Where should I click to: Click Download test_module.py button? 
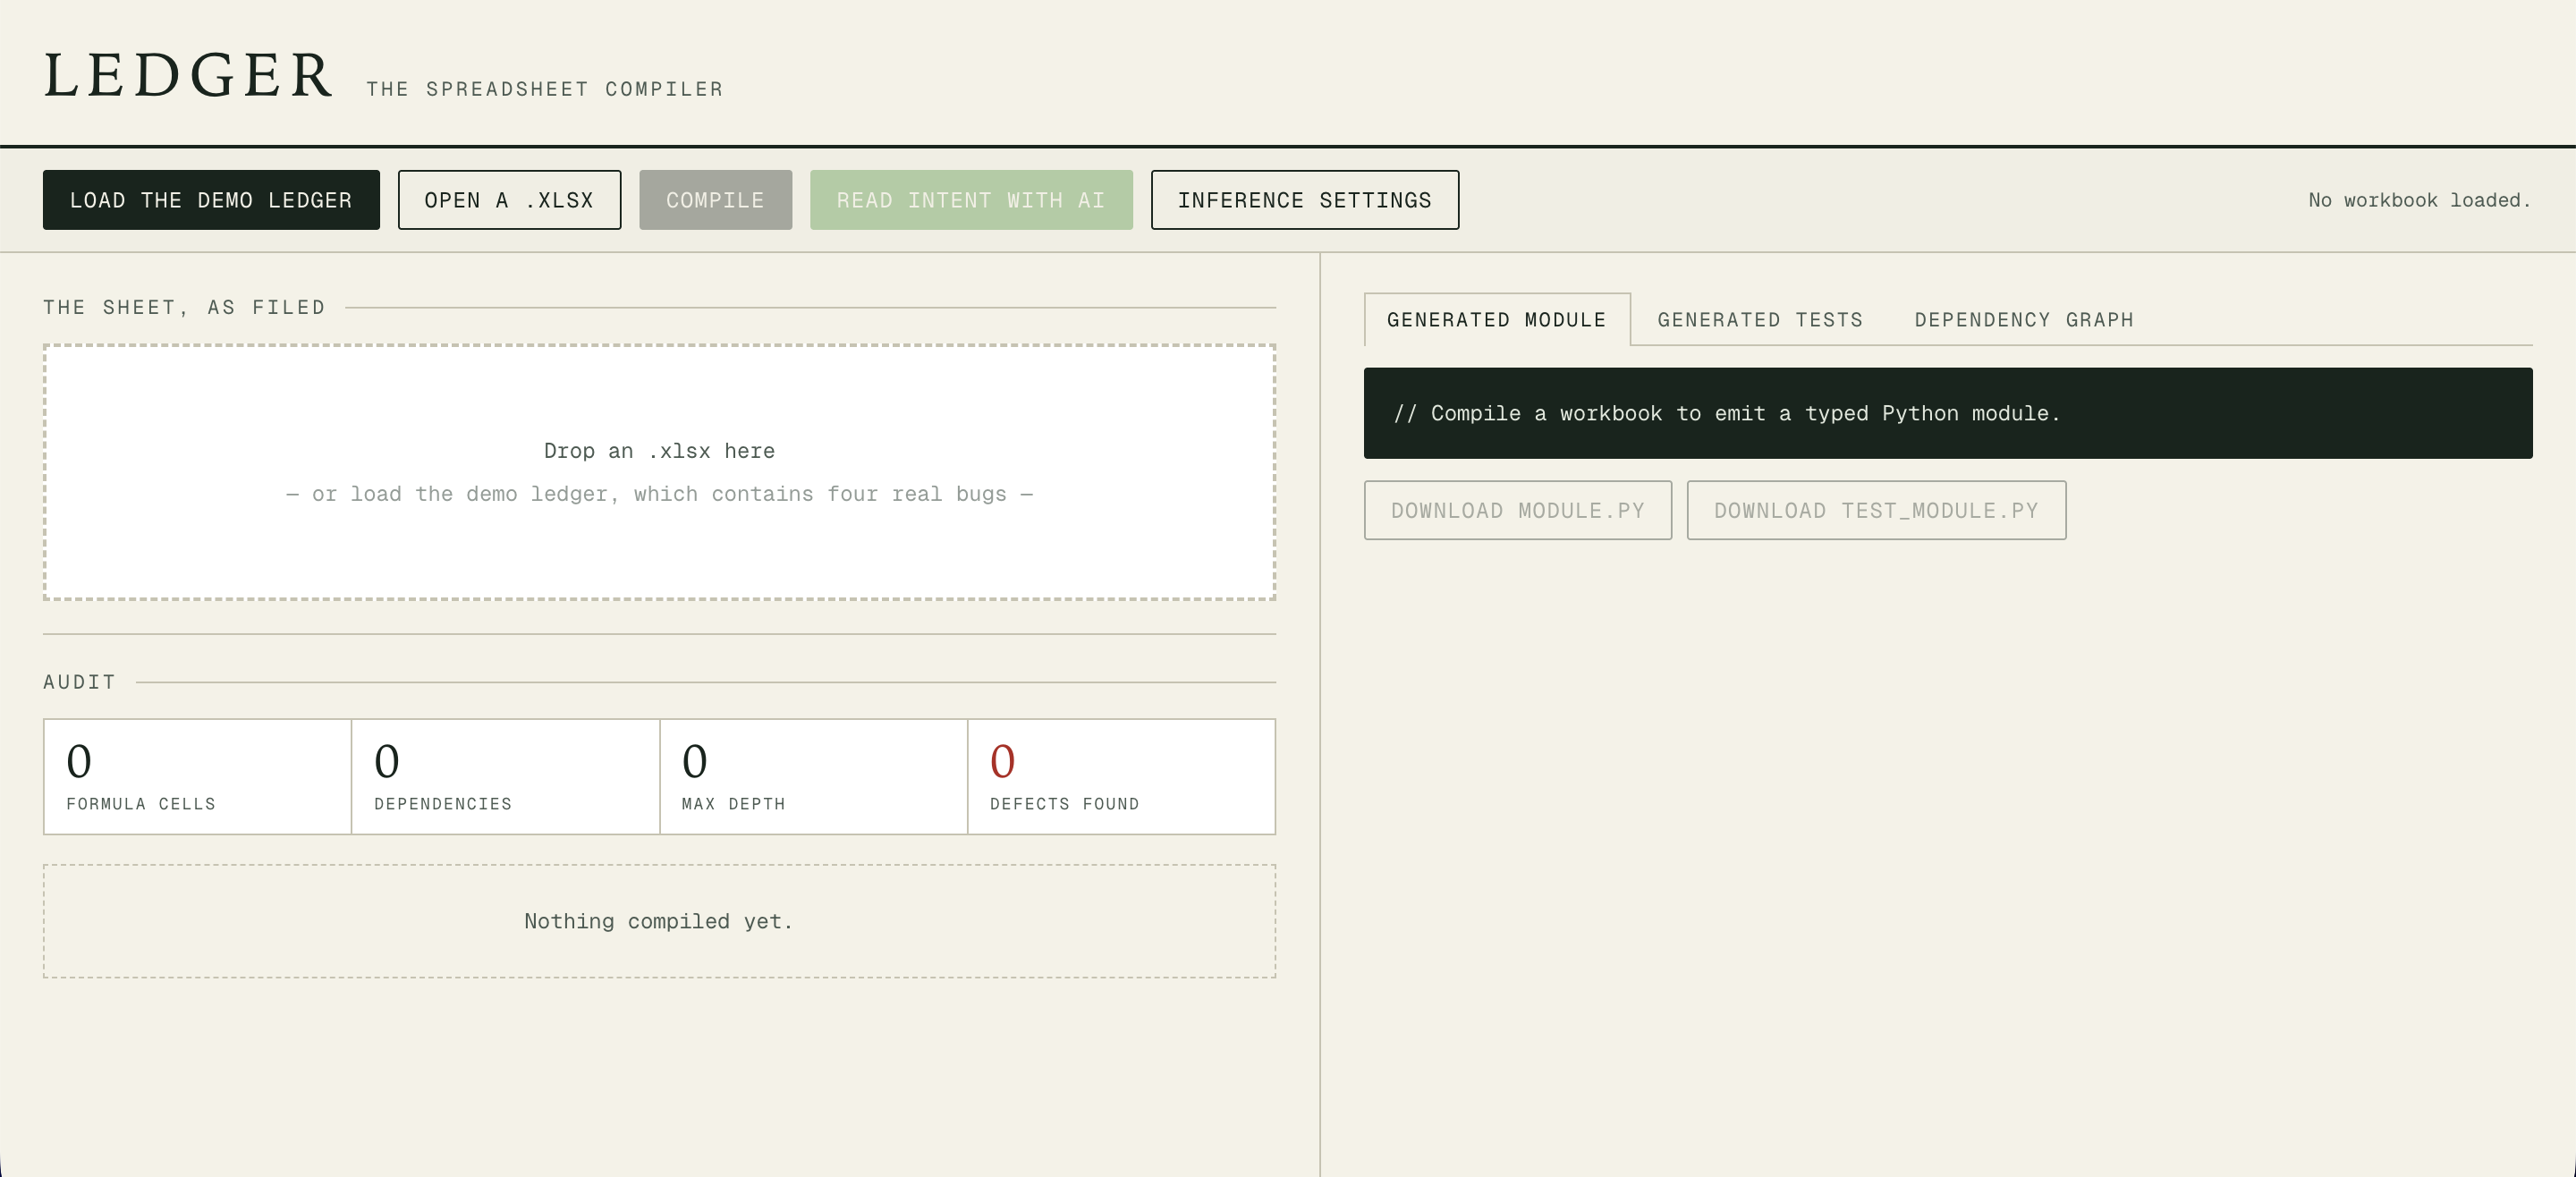pos(1876,510)
